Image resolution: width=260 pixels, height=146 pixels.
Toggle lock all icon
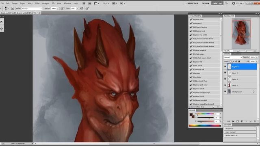pos(239,61)
